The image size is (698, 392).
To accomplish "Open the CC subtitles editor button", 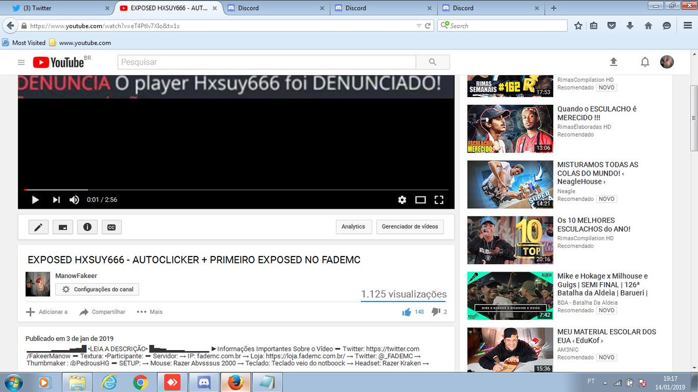I will pyautogui.click(x=112, y=227).
